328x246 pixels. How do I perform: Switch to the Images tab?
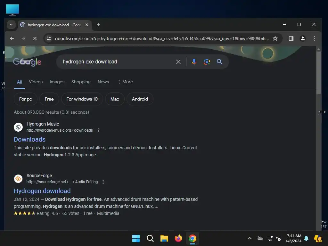(x=57, y=82)
